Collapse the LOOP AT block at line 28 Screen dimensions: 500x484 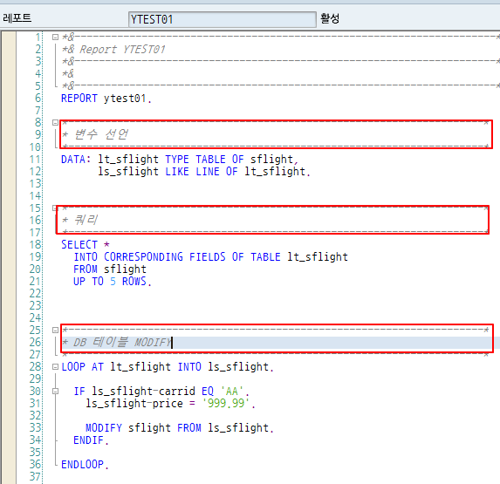[56, 367]
